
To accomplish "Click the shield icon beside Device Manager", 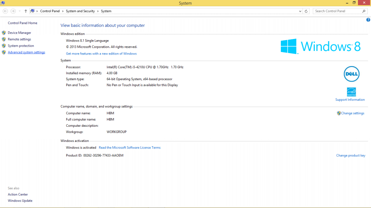I will coord(4,33).
